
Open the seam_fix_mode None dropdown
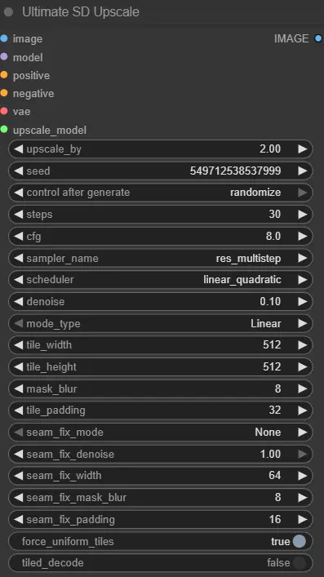[x=161, y=432]
